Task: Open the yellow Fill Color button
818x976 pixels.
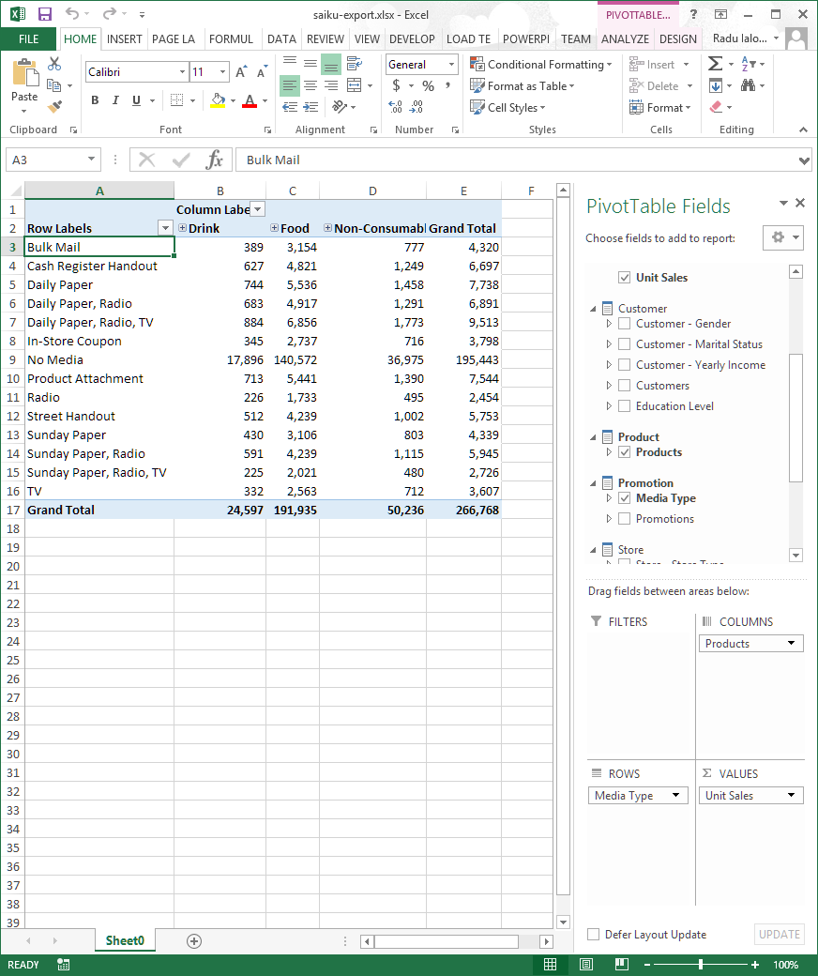Action: pos(218,100)
